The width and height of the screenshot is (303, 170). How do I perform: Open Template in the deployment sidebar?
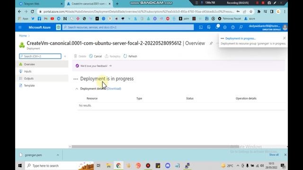(x=42, y=85)
